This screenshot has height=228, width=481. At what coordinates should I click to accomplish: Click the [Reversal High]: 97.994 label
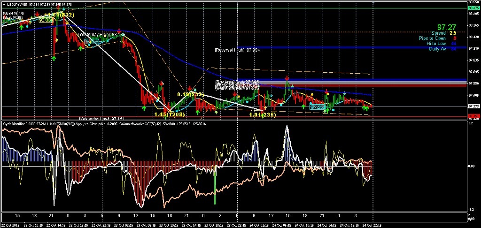pyautogui.click(x=237, y=50)
